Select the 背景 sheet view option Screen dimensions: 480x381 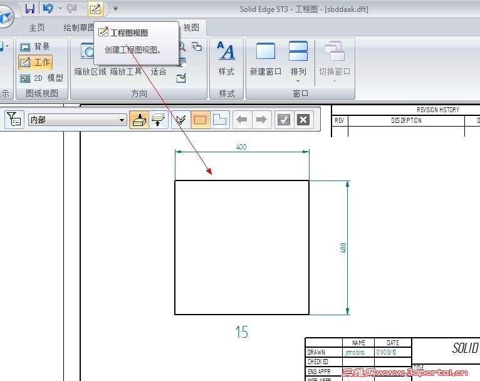tap(34, 46)
